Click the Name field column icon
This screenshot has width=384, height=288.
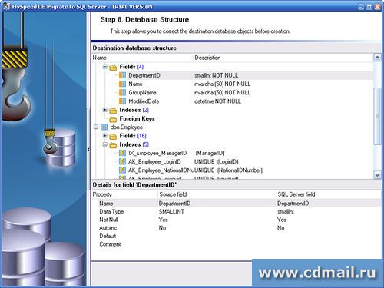click(x=122, y=84)
